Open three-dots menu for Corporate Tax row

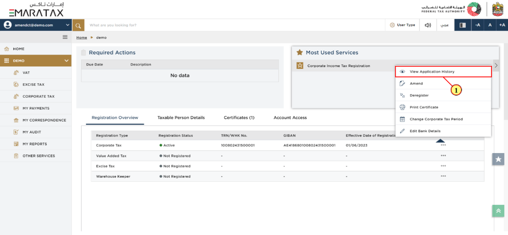pos(443,145)
